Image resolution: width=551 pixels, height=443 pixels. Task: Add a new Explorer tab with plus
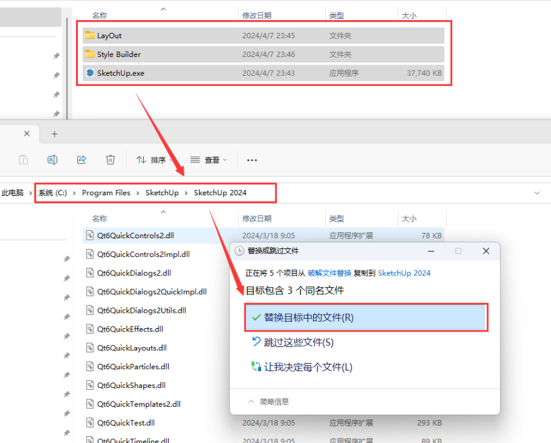tap(54, 134)
